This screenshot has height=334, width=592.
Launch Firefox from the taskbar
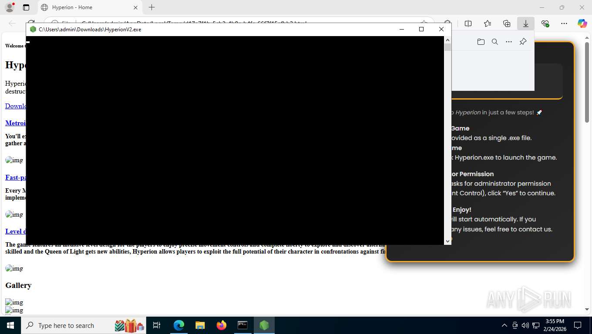tap(221, 325)
